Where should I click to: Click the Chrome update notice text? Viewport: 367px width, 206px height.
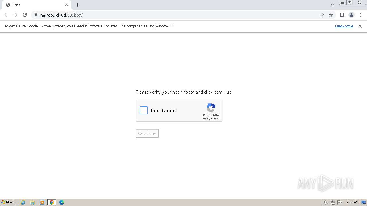pos(89,26)
